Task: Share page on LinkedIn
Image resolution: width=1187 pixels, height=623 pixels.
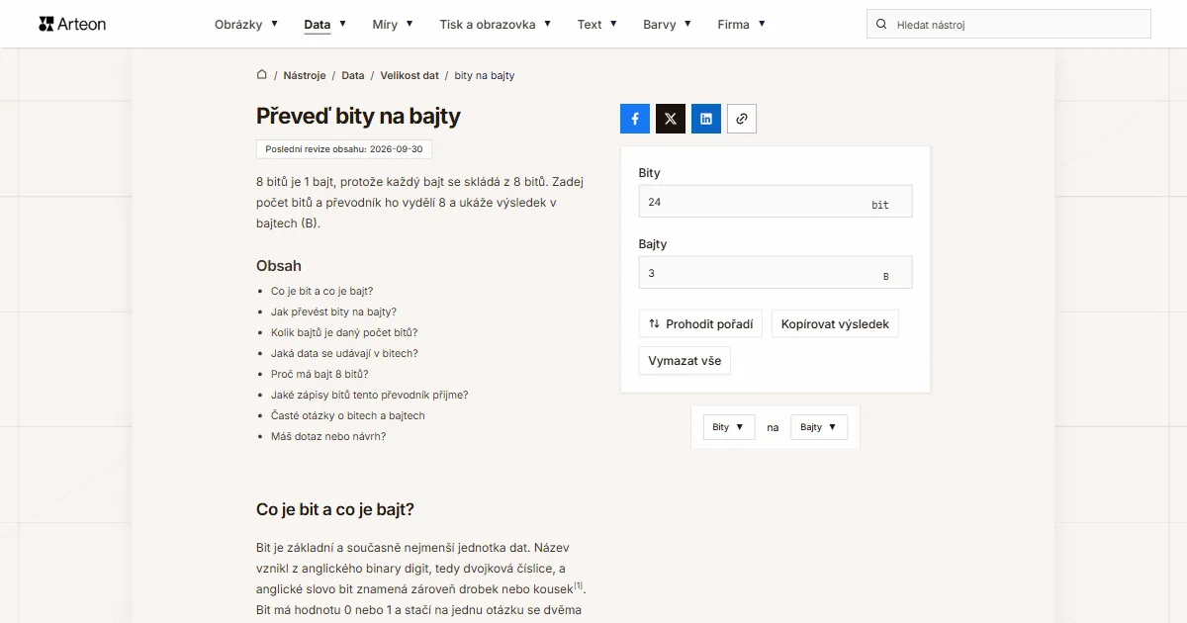Action: tap(706, 119)
